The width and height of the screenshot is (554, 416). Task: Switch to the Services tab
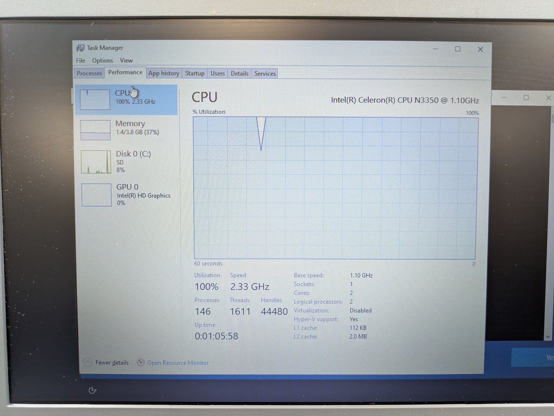coord(265,73)
